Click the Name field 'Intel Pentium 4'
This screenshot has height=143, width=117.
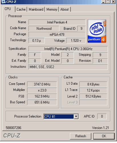pyautogui.click(x=57, y=22)
